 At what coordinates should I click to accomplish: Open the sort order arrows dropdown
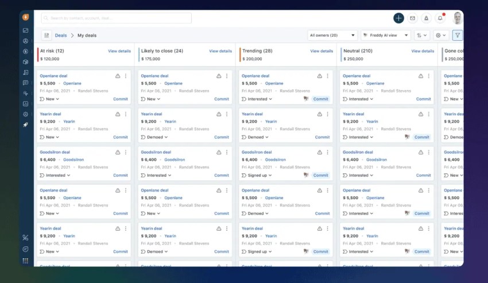[422, 35]
